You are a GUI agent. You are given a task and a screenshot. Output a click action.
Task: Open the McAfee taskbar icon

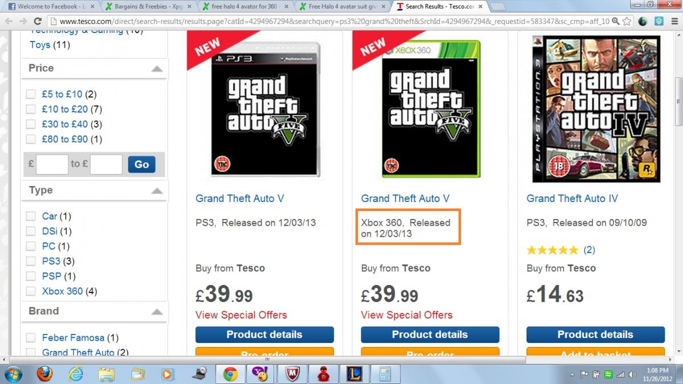(292, 374)
